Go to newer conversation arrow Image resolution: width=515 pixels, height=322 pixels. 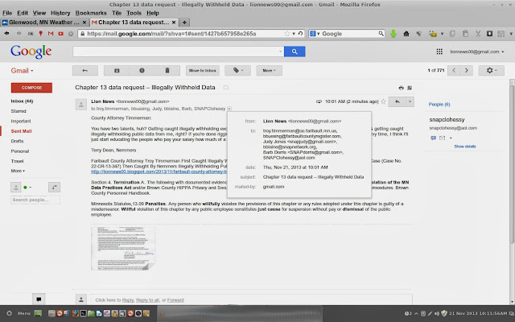tap(454, 70)
